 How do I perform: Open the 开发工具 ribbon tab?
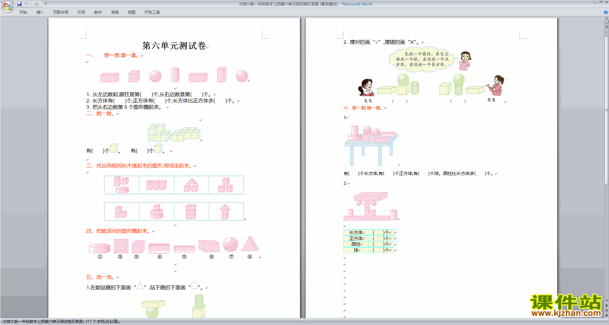[152, 12]
